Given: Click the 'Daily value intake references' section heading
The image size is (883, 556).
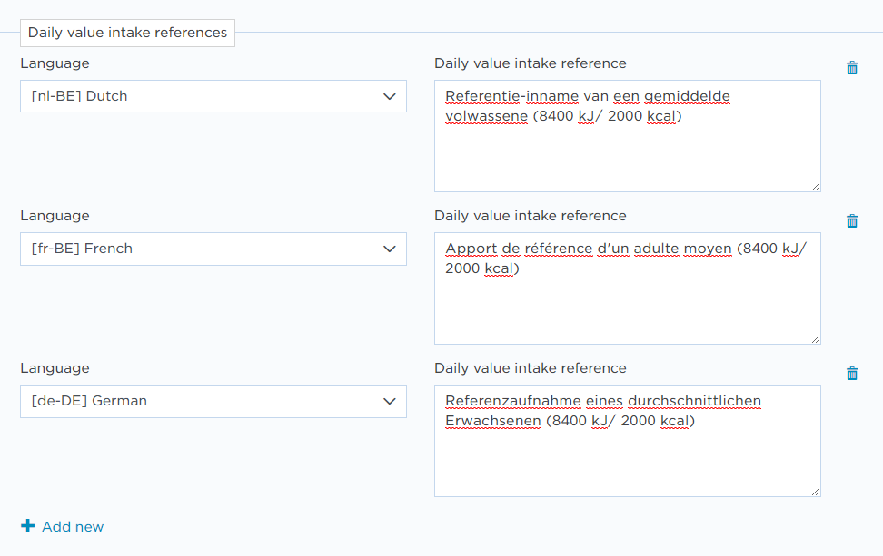Looking at the screenshot, I should tap(128, 33).
